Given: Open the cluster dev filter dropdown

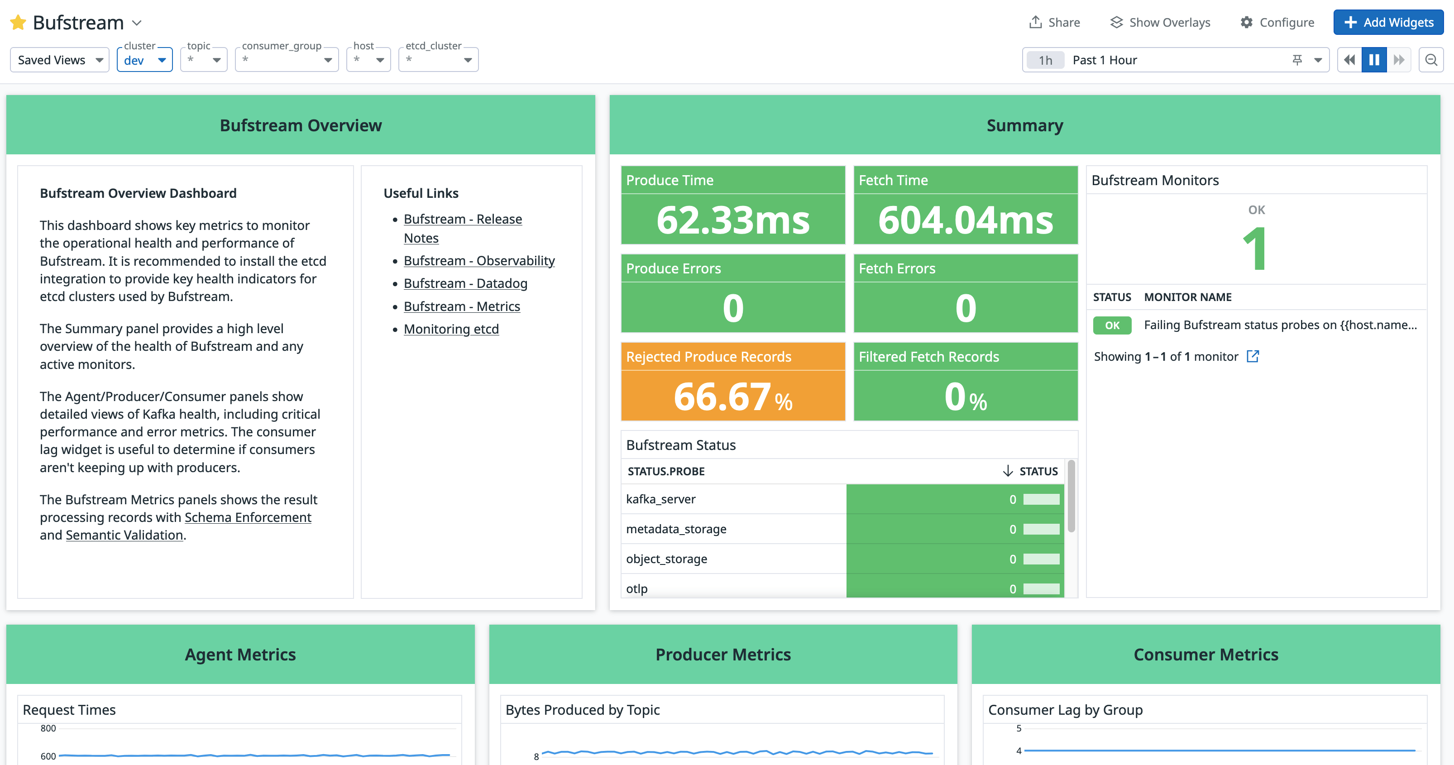Looking at the screenshot, I should click(144, 60).
